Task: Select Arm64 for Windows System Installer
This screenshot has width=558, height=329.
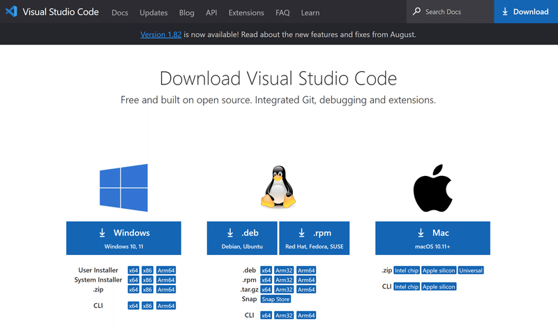Action: (x=166, y=280)
